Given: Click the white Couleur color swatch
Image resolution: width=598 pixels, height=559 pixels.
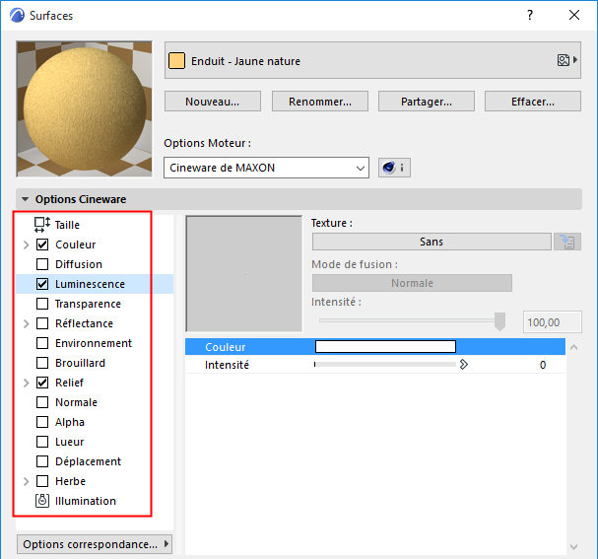Looking at the screenshot, I should pyautogui.click(x=385, y=346).
